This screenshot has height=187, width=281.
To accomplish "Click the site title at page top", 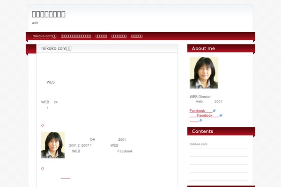I will point(49,14).
